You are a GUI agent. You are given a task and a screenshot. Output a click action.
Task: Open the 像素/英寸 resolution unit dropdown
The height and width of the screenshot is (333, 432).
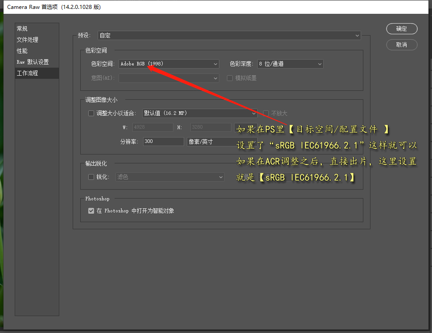(210, 142)
